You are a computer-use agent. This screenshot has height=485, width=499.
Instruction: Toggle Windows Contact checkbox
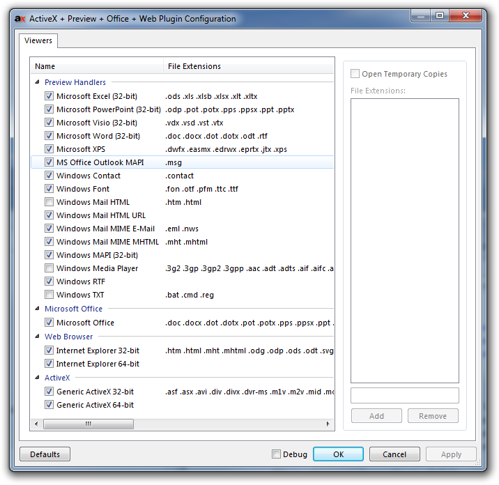click(49, 176)
